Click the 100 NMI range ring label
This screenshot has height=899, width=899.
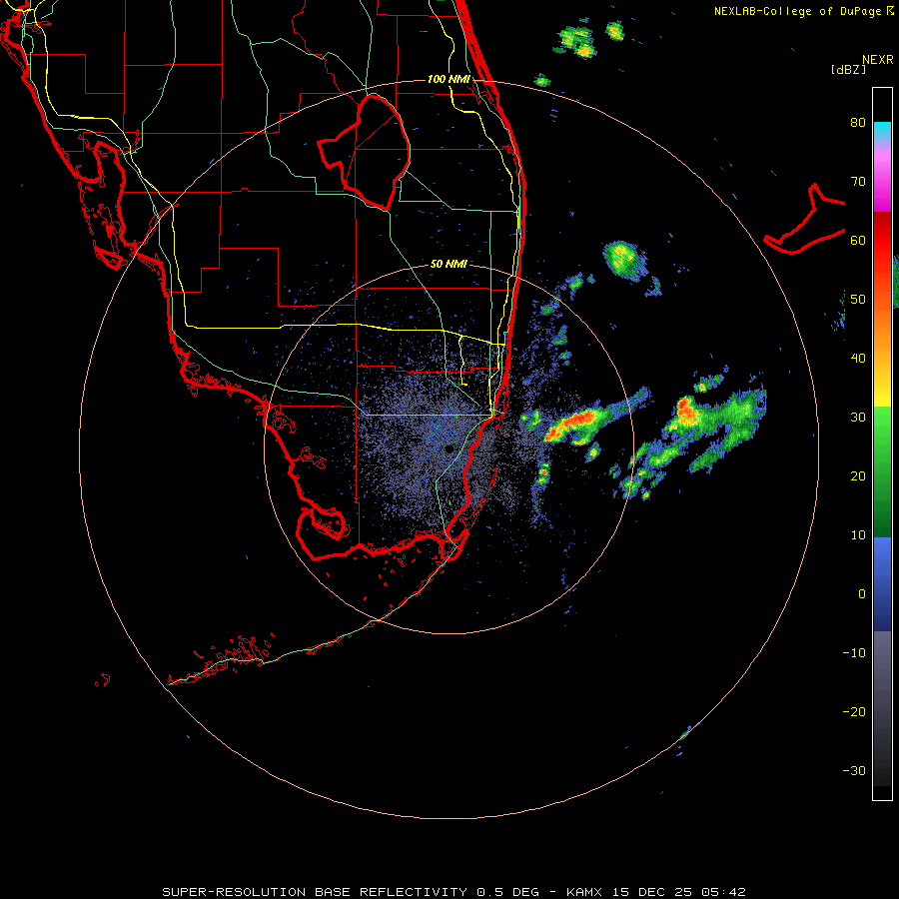[x=449, y=79]
